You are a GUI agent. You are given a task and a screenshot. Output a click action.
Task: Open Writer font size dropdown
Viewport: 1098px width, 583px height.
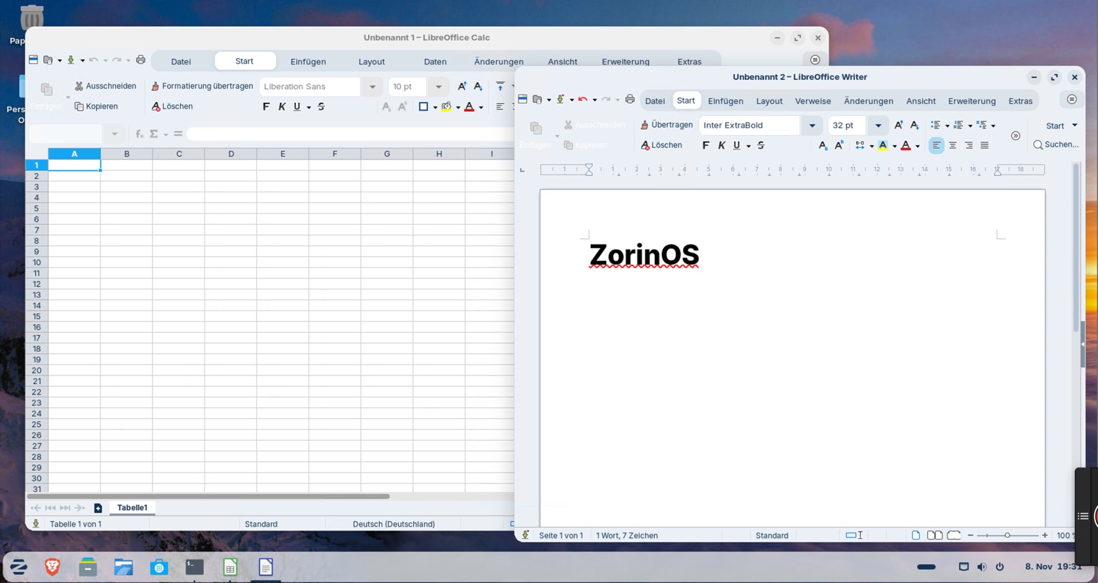878,125
